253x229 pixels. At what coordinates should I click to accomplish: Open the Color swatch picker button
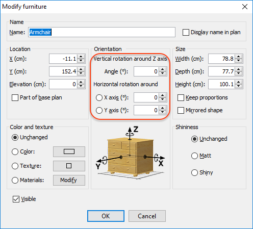tap(69, 151)
